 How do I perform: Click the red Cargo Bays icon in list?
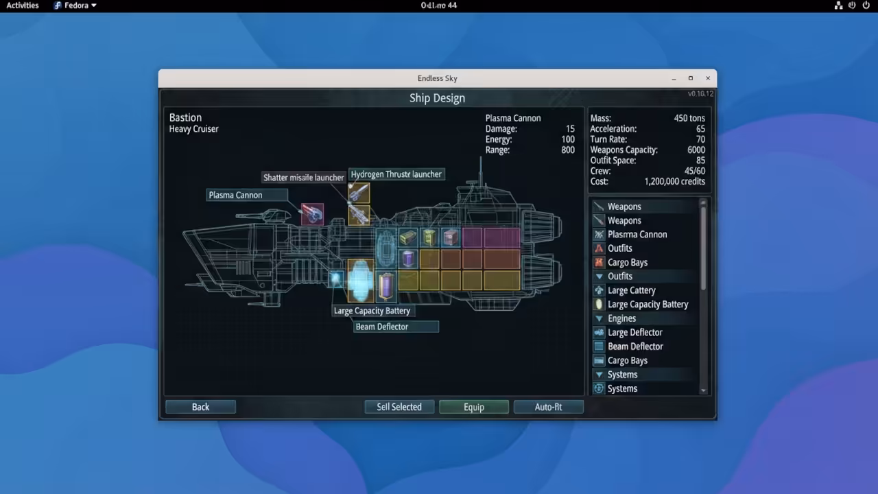(599, 263)
